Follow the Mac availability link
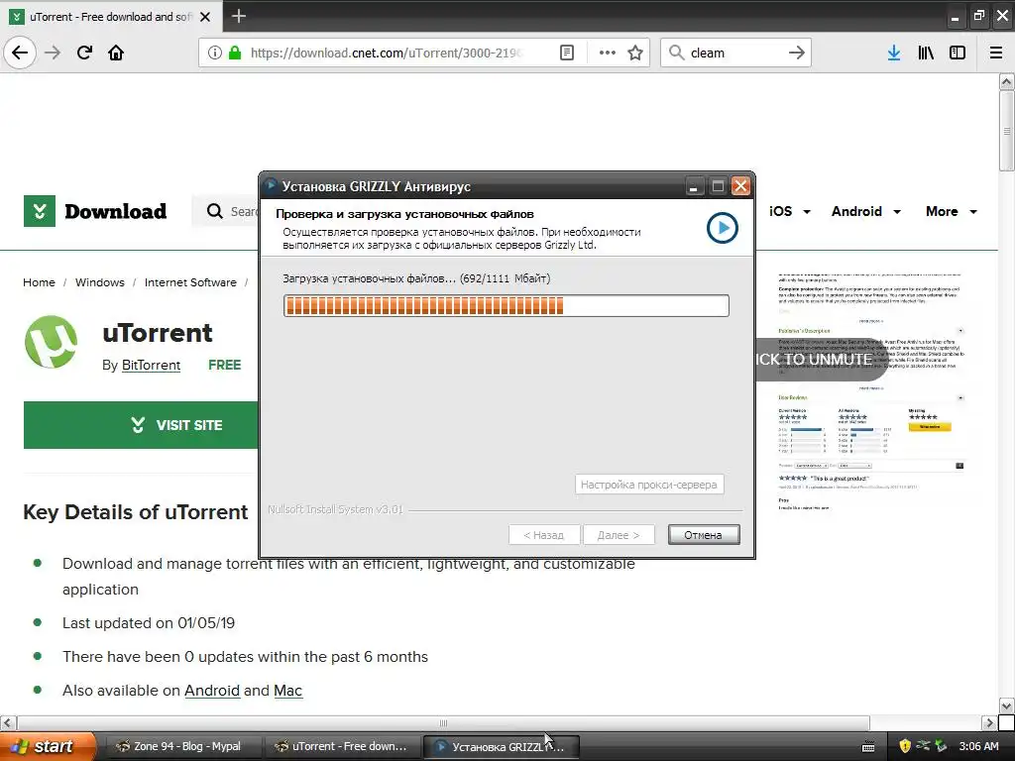 pyautogui.click(x=287, y=691)
